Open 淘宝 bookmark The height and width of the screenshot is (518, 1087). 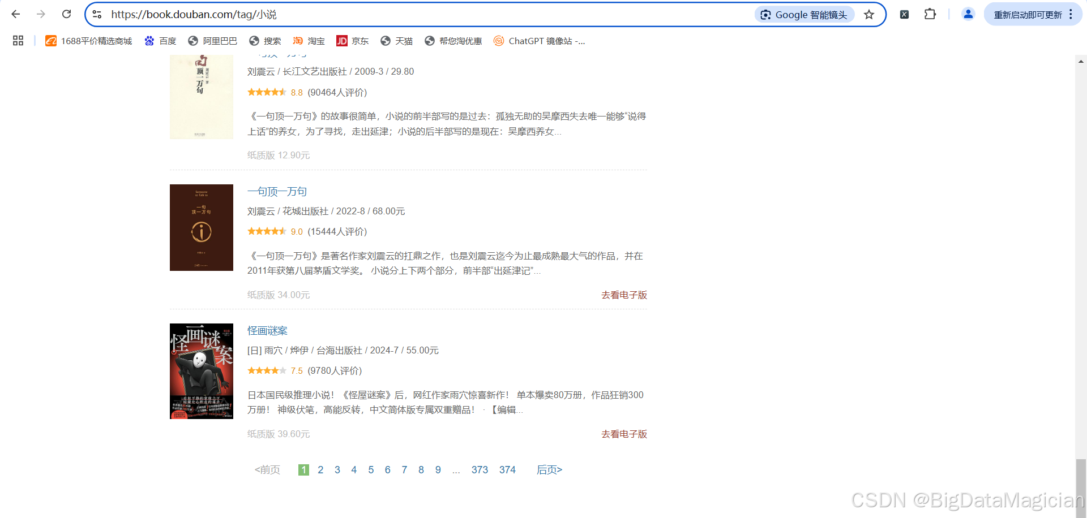pos(309,41)
